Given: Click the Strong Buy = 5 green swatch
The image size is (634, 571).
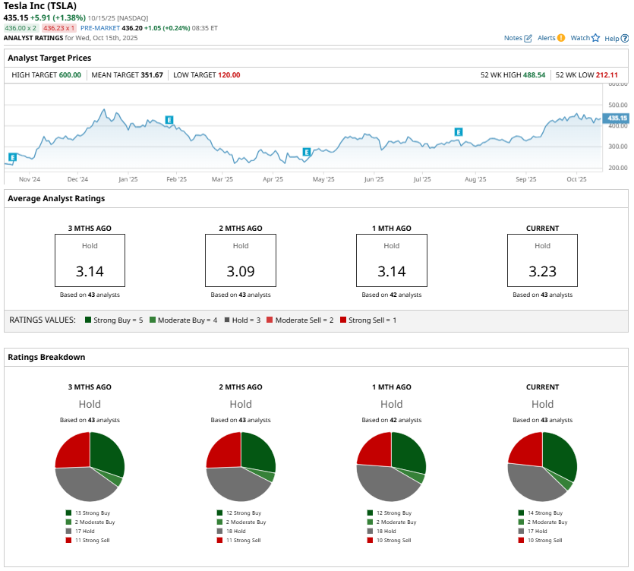Looking at the screenshot, I should pyautogui.click(x=89, y=320).
